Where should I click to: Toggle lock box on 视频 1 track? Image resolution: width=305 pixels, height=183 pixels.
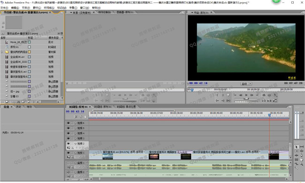(72, 153)
